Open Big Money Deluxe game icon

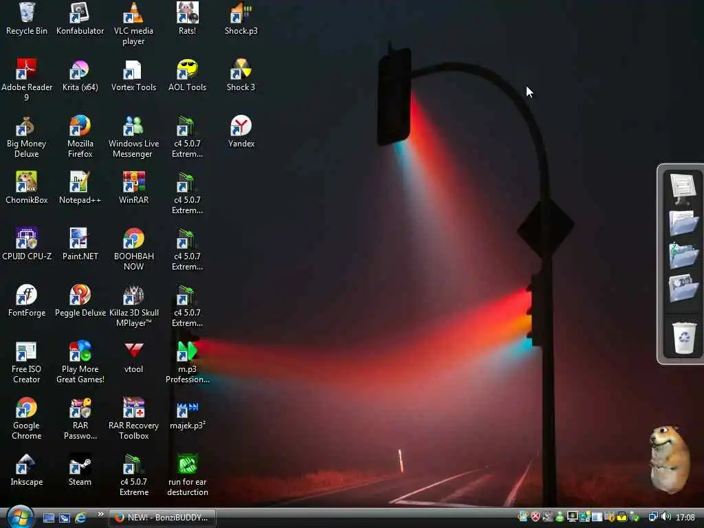click(x=27, y=137)
